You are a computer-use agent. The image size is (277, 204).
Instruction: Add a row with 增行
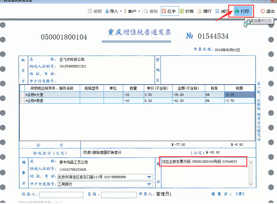point(205,11)
